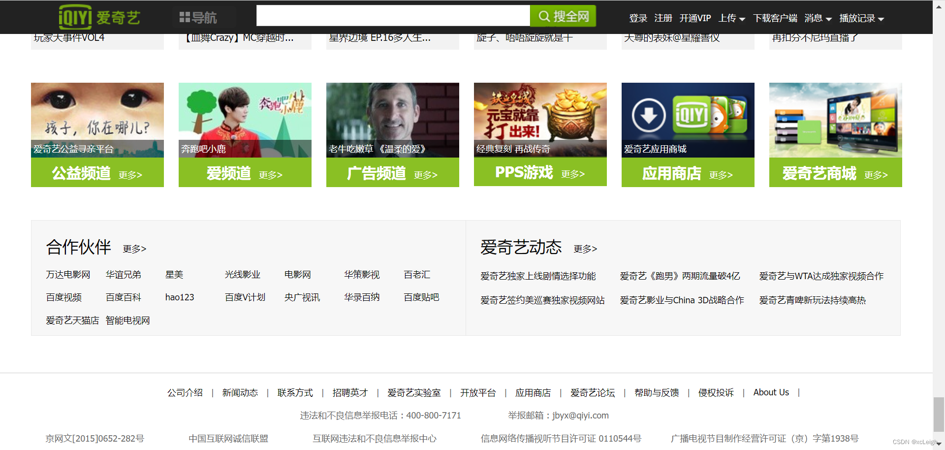Click PPS游戏 channel title
This screenshot has width=945, height=450.
click(x=524, y=172)
